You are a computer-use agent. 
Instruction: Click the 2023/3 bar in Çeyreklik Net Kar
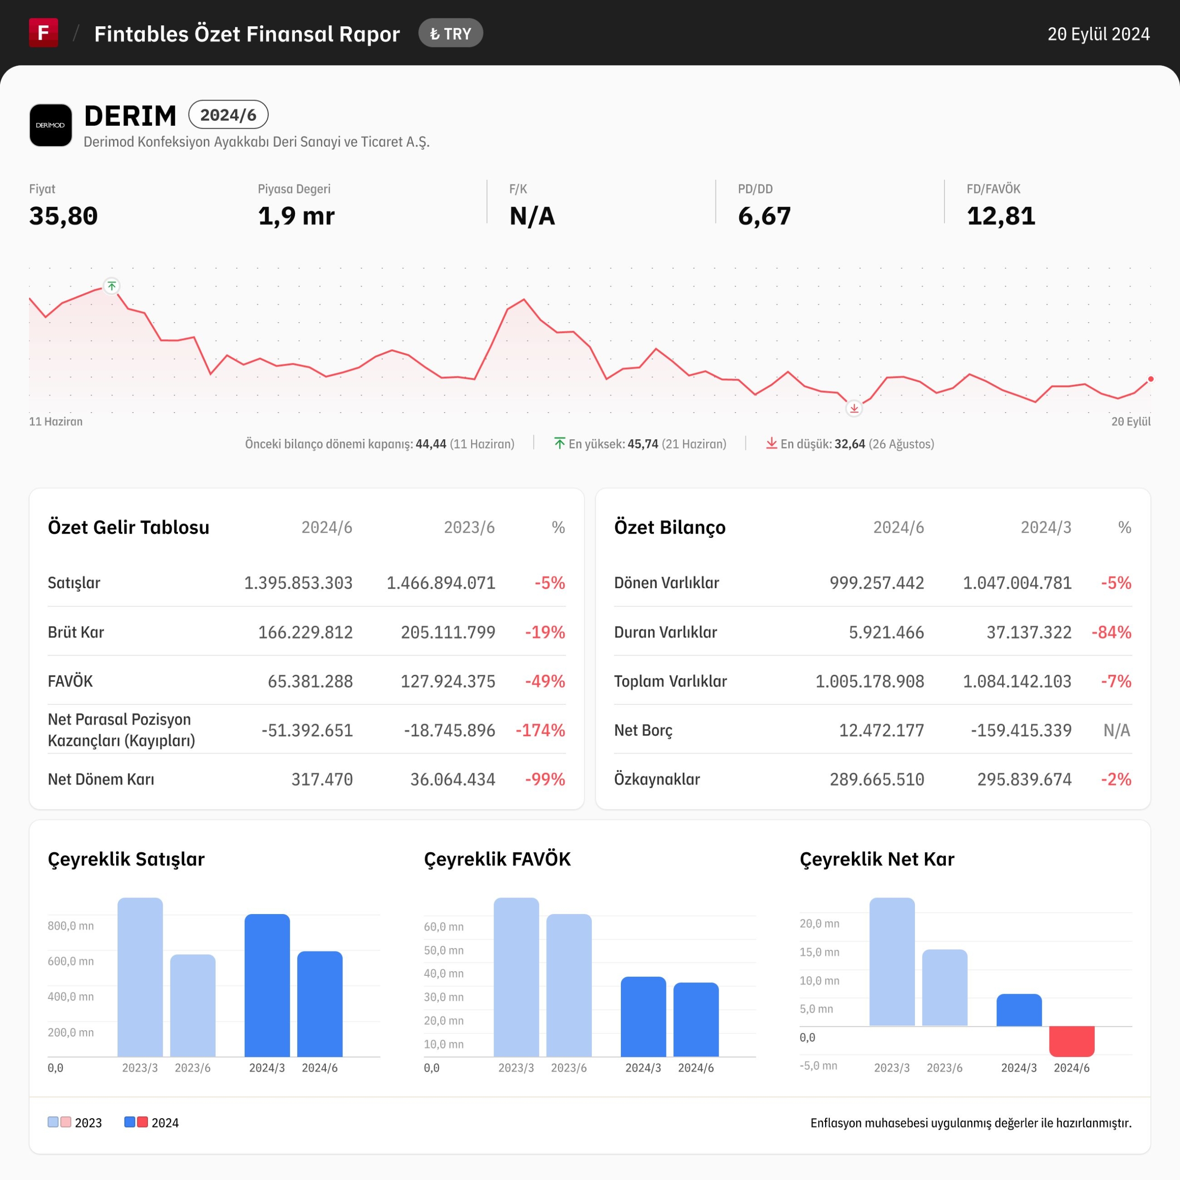(892, 962)
